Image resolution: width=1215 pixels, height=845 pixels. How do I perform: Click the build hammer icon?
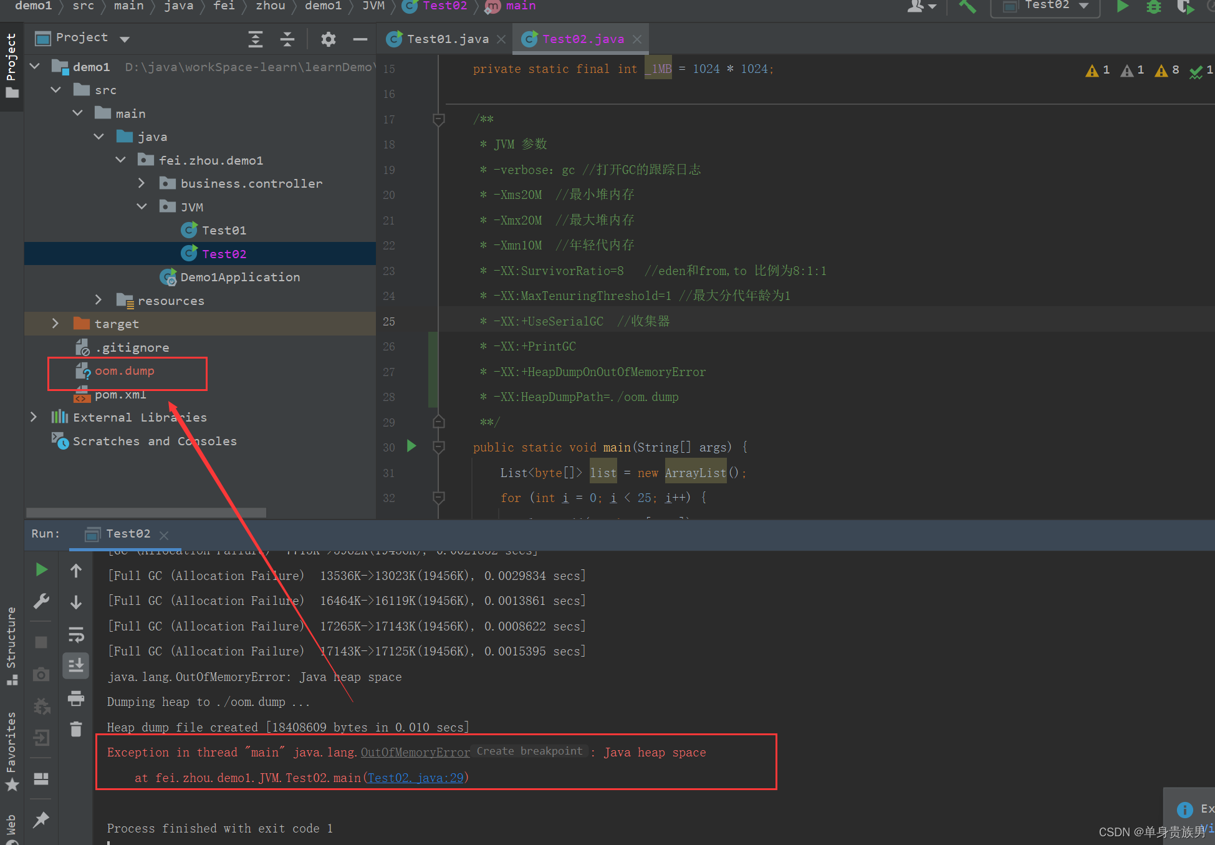pyautogui.click(x=967, y=6)
